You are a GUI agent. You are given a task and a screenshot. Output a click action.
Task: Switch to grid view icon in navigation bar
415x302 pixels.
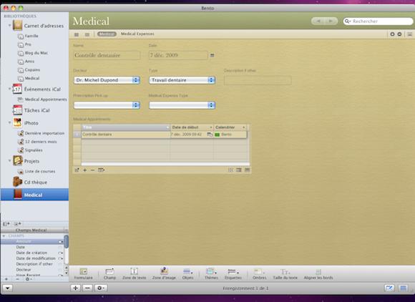[77, 34]
